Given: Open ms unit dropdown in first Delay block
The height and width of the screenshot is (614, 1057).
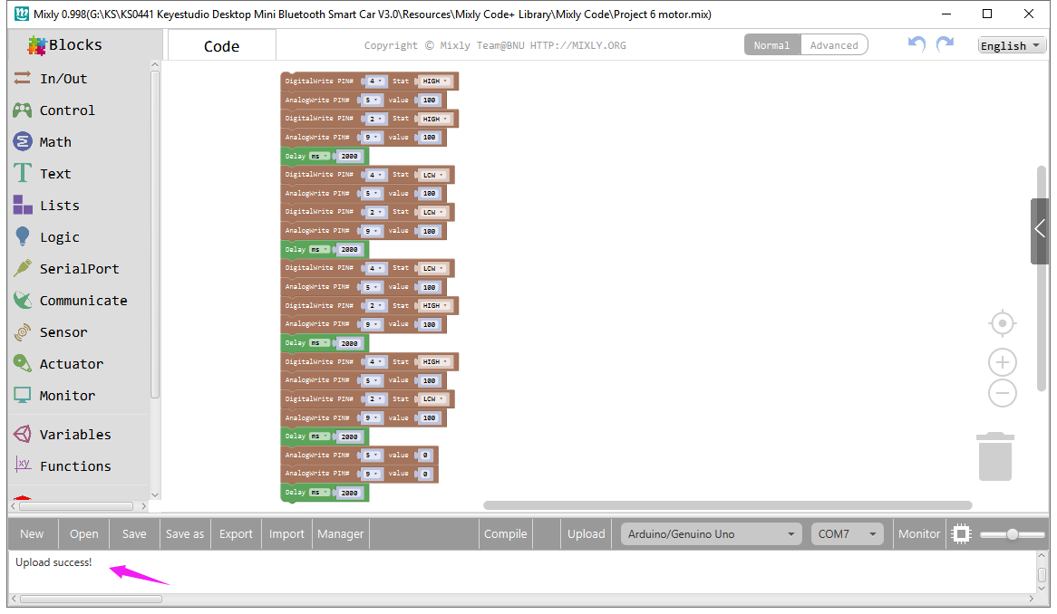Looking at the screenshot, I should (319, 156).
